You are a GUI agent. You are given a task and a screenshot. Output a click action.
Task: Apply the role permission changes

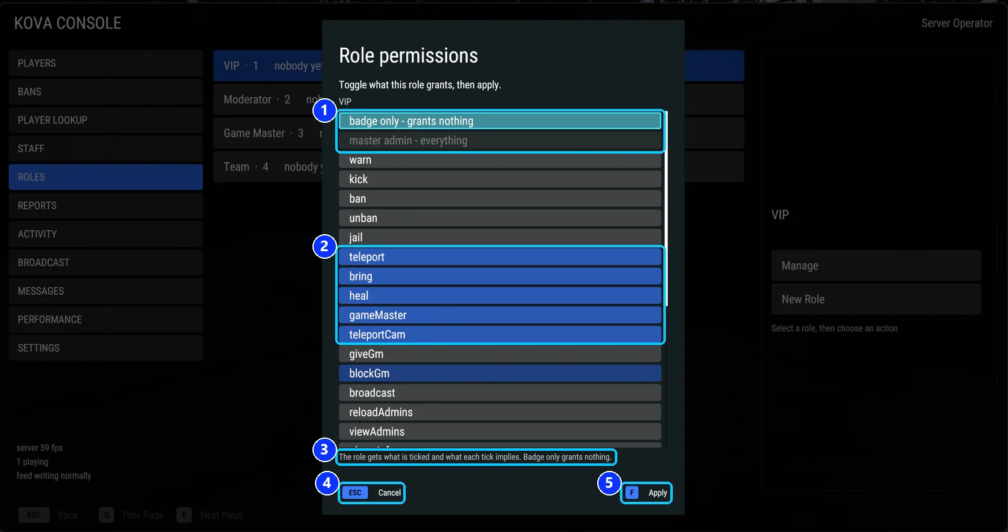[x=646, y=493]
